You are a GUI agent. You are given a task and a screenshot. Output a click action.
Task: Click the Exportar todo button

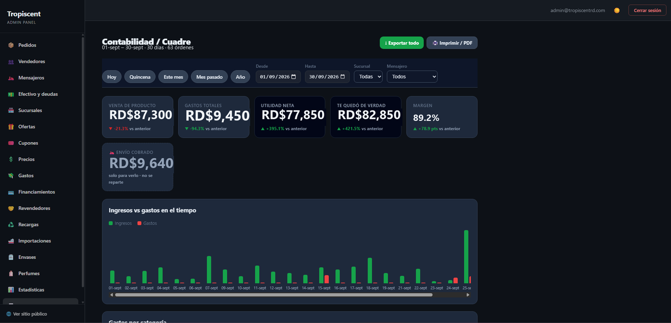[402, 43]
